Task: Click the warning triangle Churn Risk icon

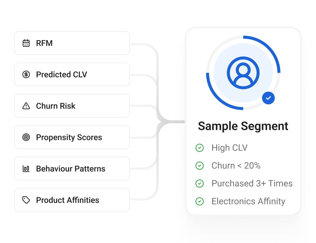Action: click(26, 106)
